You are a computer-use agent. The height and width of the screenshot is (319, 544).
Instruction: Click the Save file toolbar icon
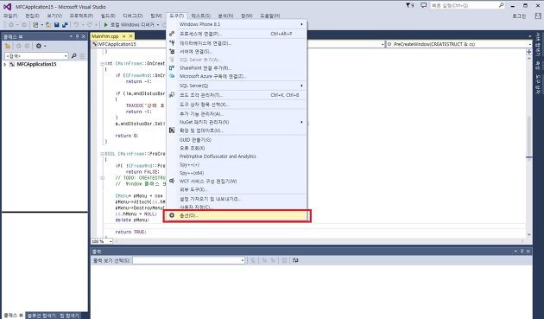56,25
